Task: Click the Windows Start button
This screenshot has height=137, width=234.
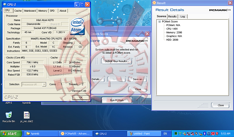Action: pos(11,133)
